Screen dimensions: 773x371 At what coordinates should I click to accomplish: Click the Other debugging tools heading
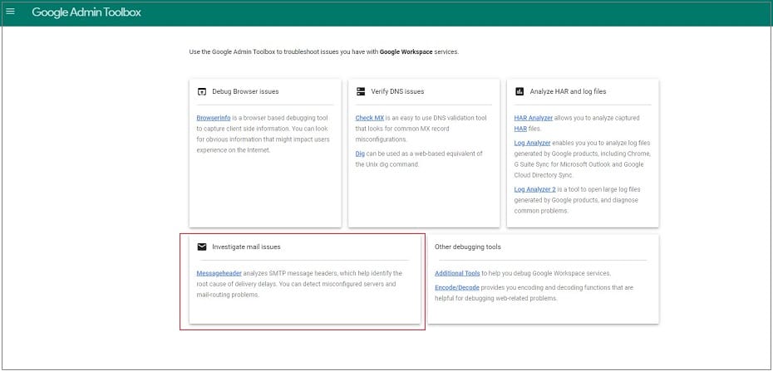click(468, 247)
